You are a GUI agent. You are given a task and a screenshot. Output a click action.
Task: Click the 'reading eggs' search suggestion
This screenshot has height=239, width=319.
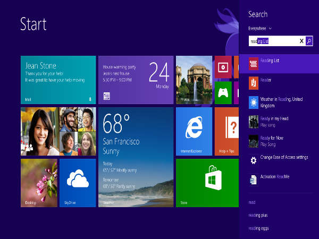[258, 228]
